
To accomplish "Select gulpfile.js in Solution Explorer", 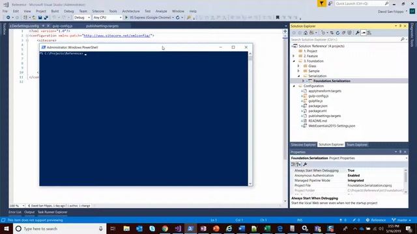I will pyautogui.click(x=315, y=101).
